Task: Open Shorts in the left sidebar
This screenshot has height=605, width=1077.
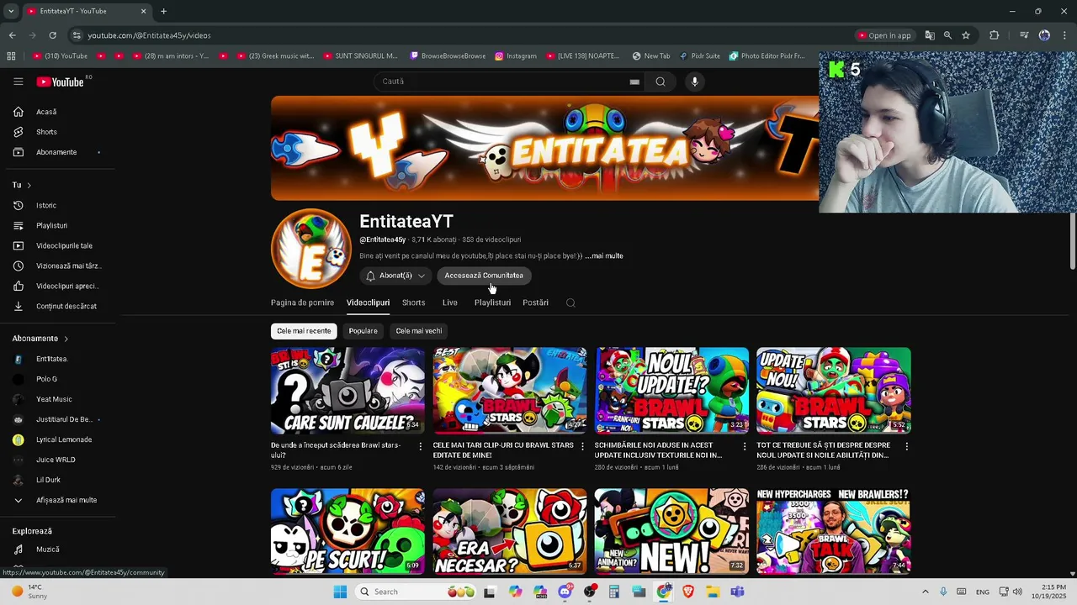Action: click(x=46, y=132)
